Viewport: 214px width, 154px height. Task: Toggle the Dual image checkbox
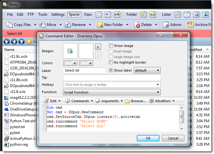(111, 51)
